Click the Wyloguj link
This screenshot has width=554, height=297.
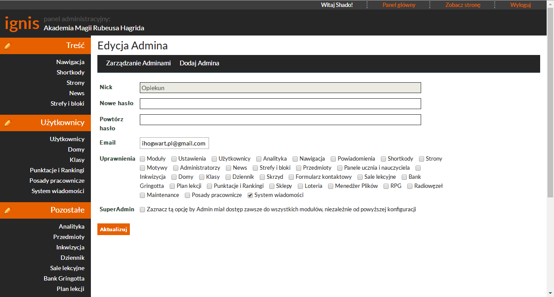pos(520,5)
